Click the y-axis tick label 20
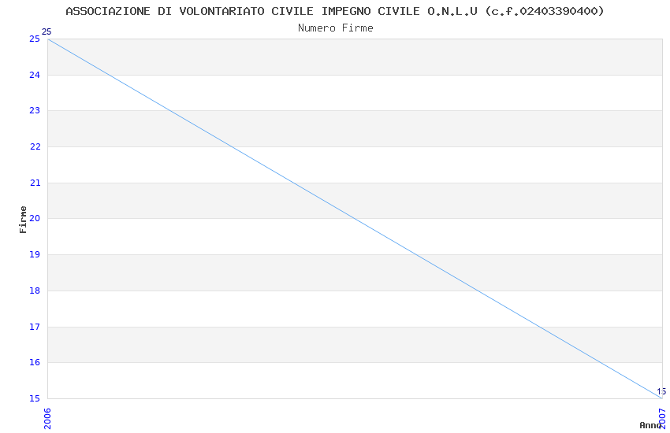This screenshot has height=433, width=670. (x=35, y=219)
